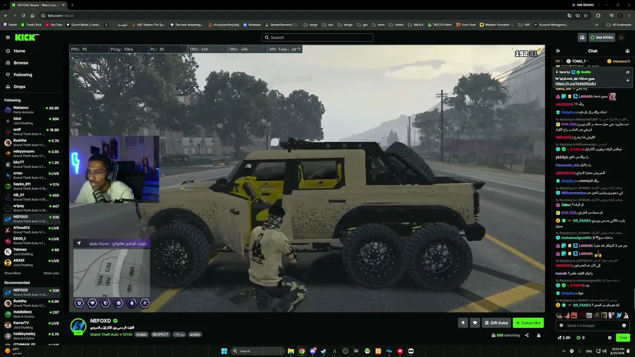The height and width of the screenshot is (357, 635).
Task: Open the Twitch bookmark
Action: pyautogui.click(x=10, y=24)
